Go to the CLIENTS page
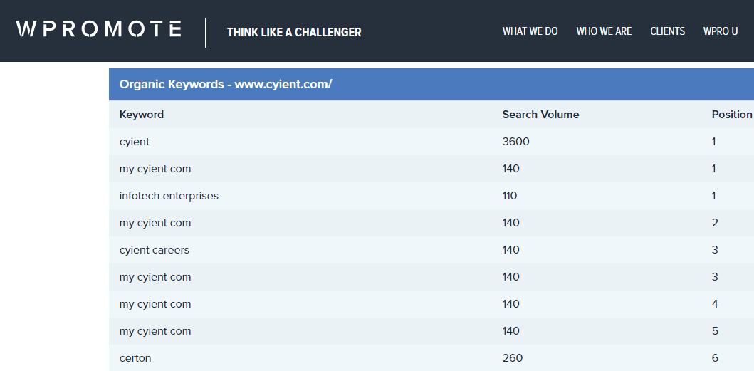This screenshot has height=371, width=754. tap(667, 31)
